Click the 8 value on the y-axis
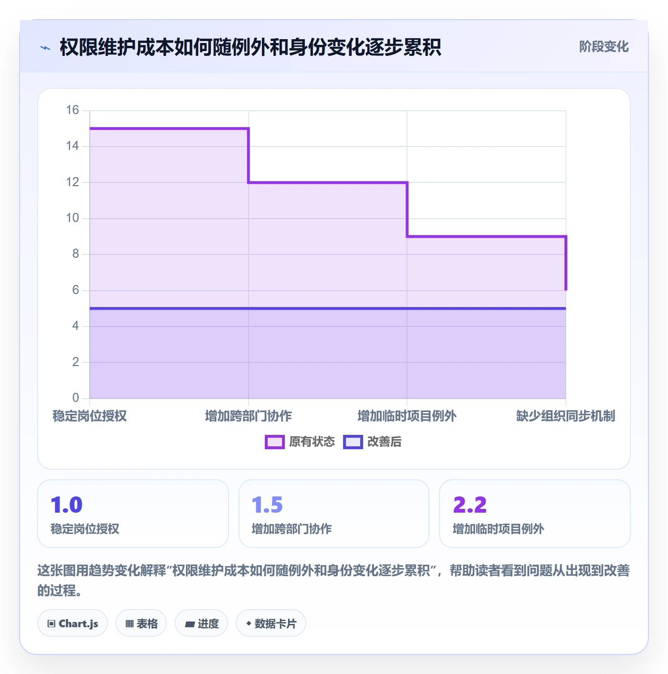The image size is (668, 674). pos(75,254)
